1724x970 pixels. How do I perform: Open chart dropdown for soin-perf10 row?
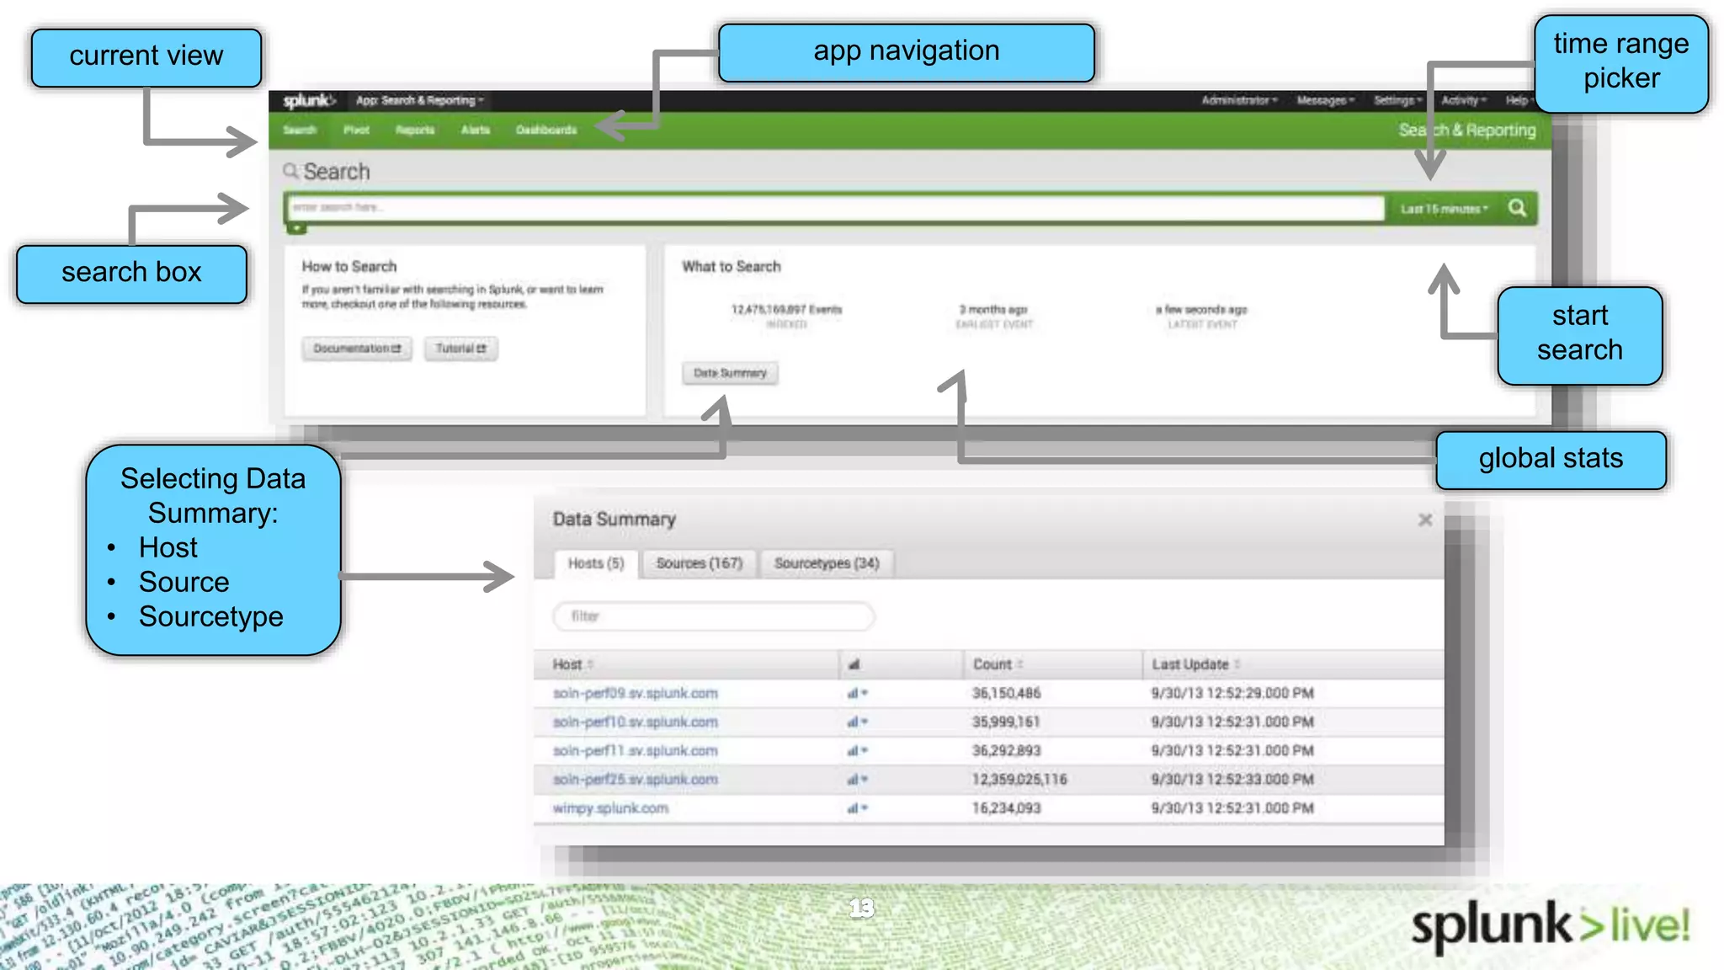click(x=857, y=722)
